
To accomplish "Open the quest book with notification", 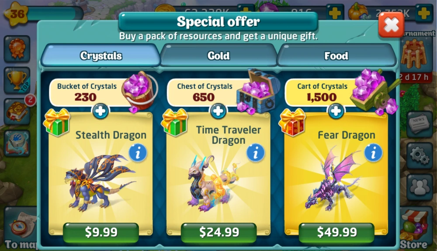I will click(x=17, y=112).
